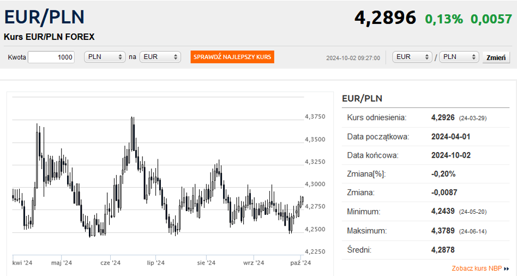Screen dimensions: 517x276
Task: Select the Minimum value 4,2439
Action: tap(442, 211)
